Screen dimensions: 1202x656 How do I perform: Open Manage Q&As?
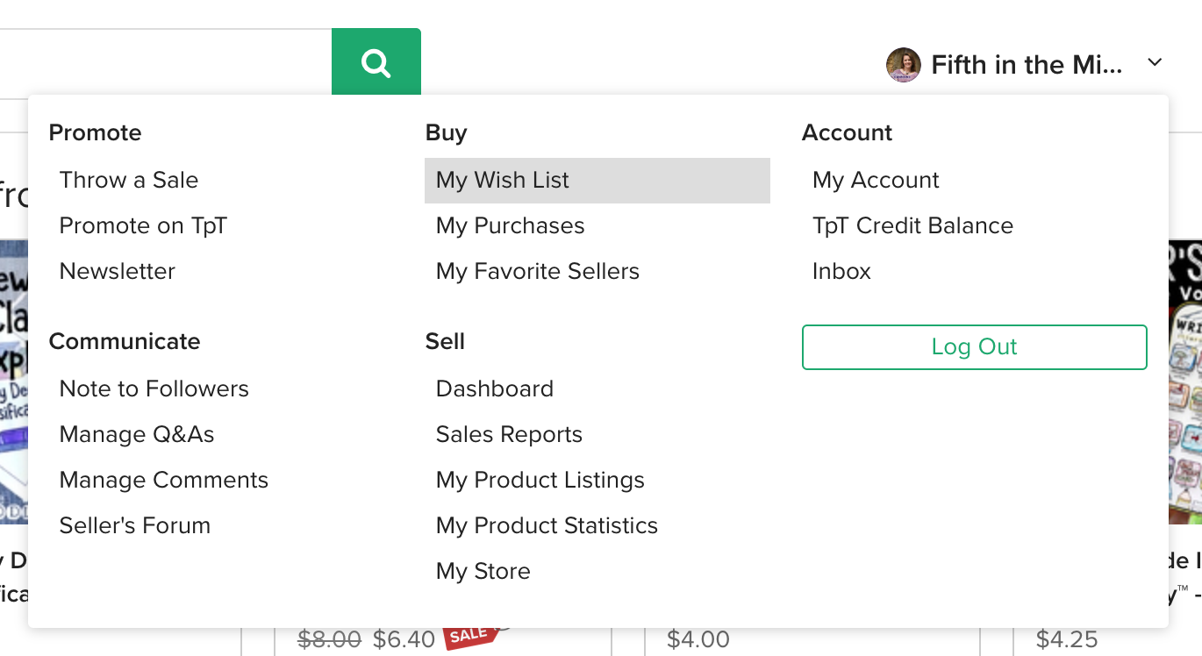(137, 435)
